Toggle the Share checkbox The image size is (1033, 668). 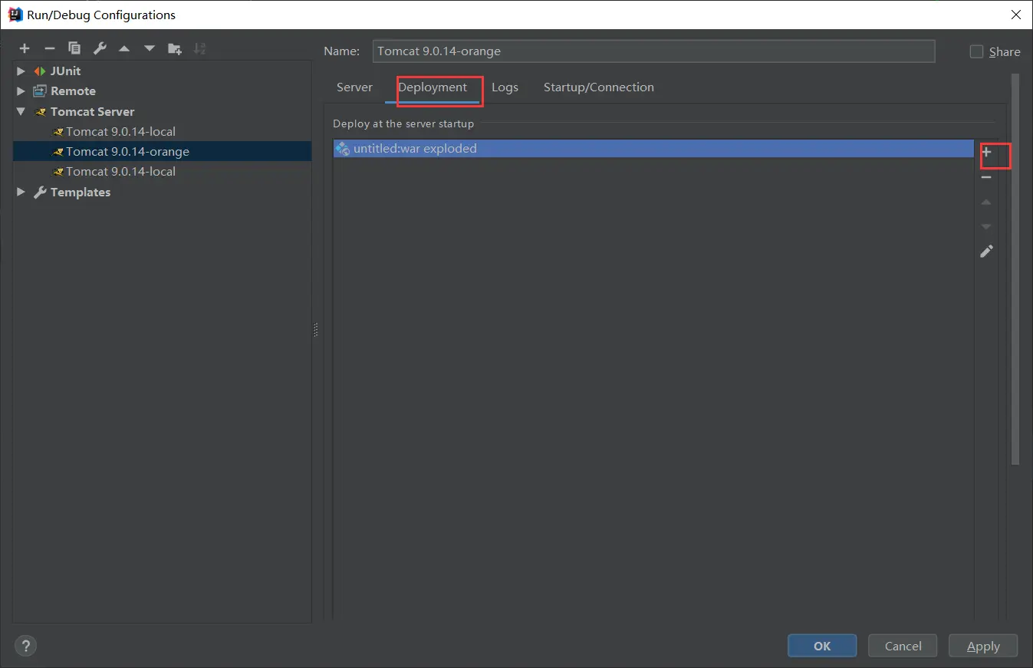click(x=976, y=51)
